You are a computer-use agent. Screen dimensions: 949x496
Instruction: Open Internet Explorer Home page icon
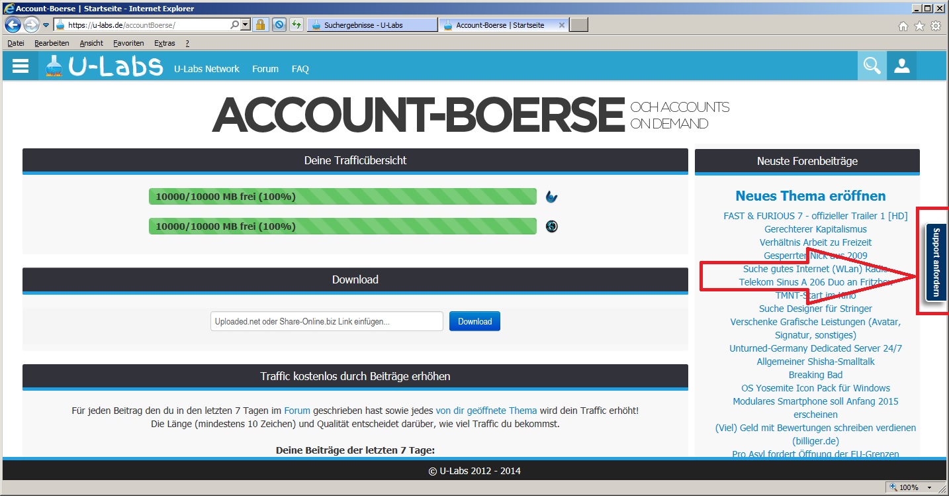(903, 26)
